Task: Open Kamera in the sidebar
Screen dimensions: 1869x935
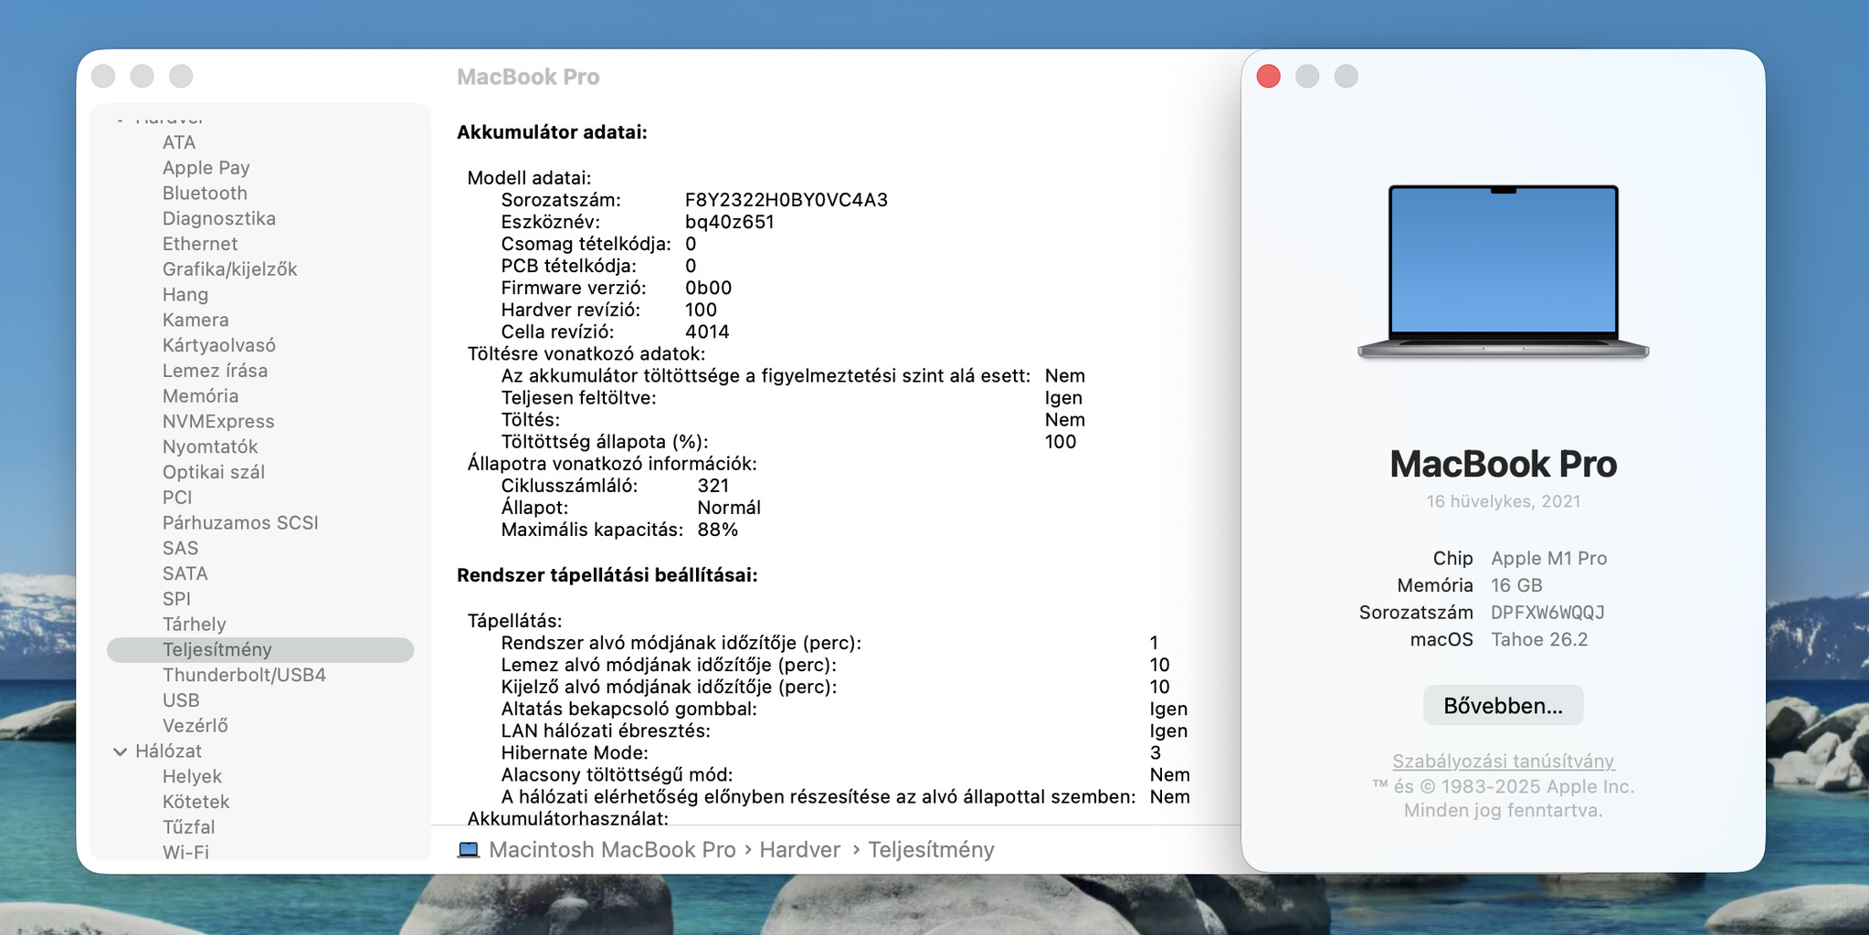Action: click(195, 320)
